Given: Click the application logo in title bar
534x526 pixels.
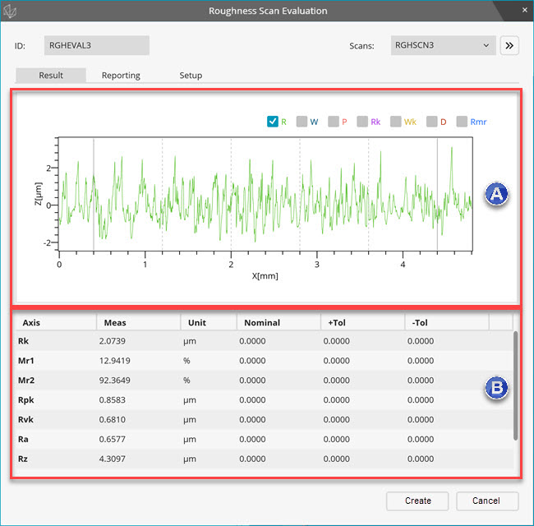Looking at the screenshot, I should (x=11, y=12).
